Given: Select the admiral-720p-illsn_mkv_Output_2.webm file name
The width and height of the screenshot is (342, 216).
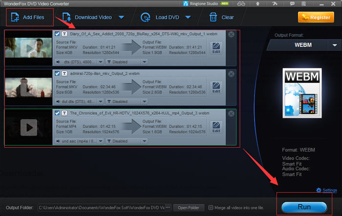Looking at the screenshot, I should 105,73.
